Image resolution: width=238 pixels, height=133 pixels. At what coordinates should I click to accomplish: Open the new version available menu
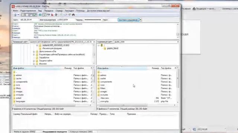[98, 11]
